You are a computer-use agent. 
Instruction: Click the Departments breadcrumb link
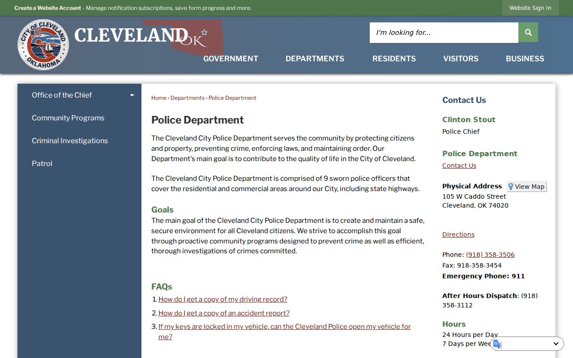tap(188, 98)
